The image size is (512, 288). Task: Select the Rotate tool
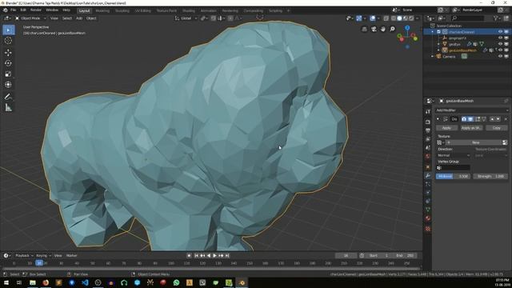[9, 63]
